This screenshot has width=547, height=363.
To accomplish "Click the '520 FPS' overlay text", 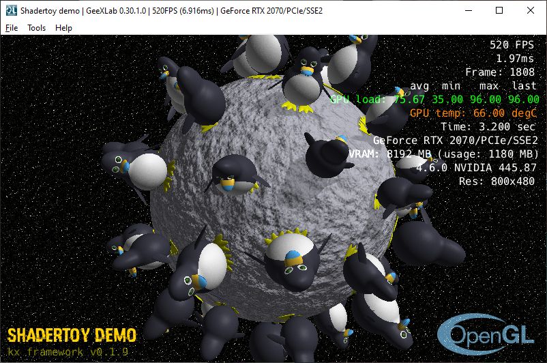I will tap(512, 44).
